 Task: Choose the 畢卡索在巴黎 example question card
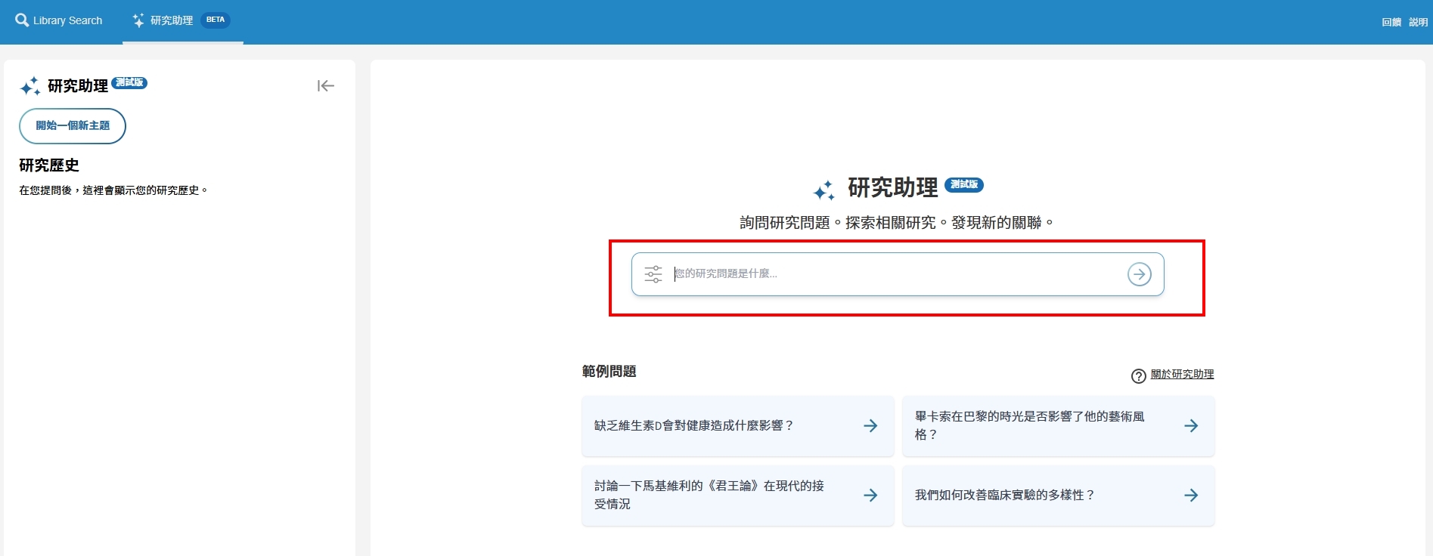(1029, 426)
